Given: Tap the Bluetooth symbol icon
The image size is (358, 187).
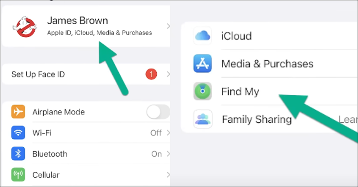Looking at the screenshot, I should coord(18,154).
